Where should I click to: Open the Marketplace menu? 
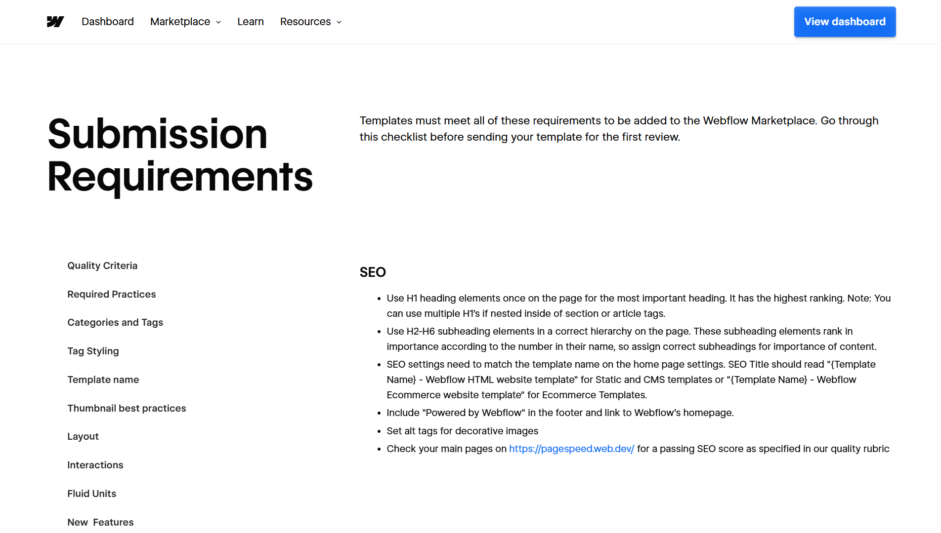185,22
